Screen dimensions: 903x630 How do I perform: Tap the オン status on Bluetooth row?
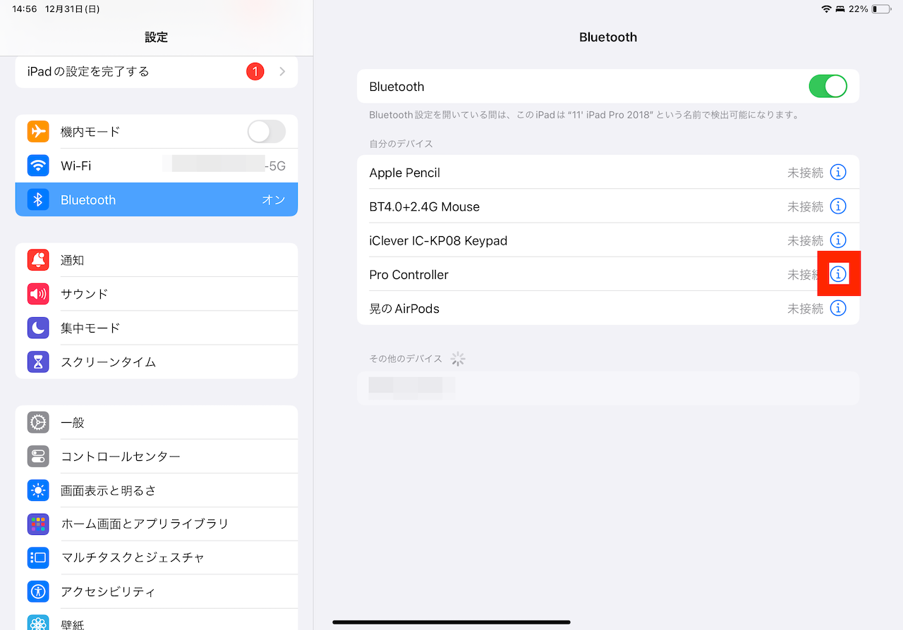(x=274, y=200)
